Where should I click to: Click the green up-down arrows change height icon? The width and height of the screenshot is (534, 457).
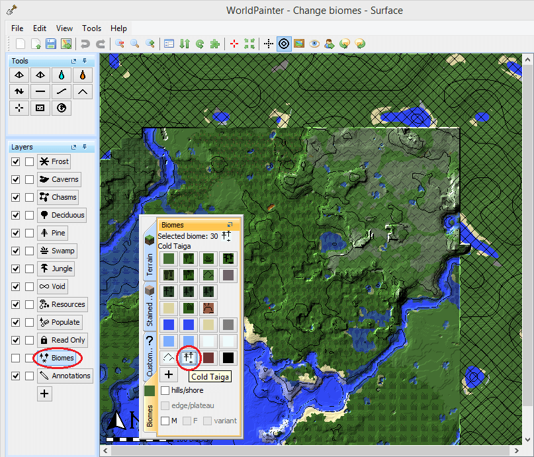click(185, 44)
